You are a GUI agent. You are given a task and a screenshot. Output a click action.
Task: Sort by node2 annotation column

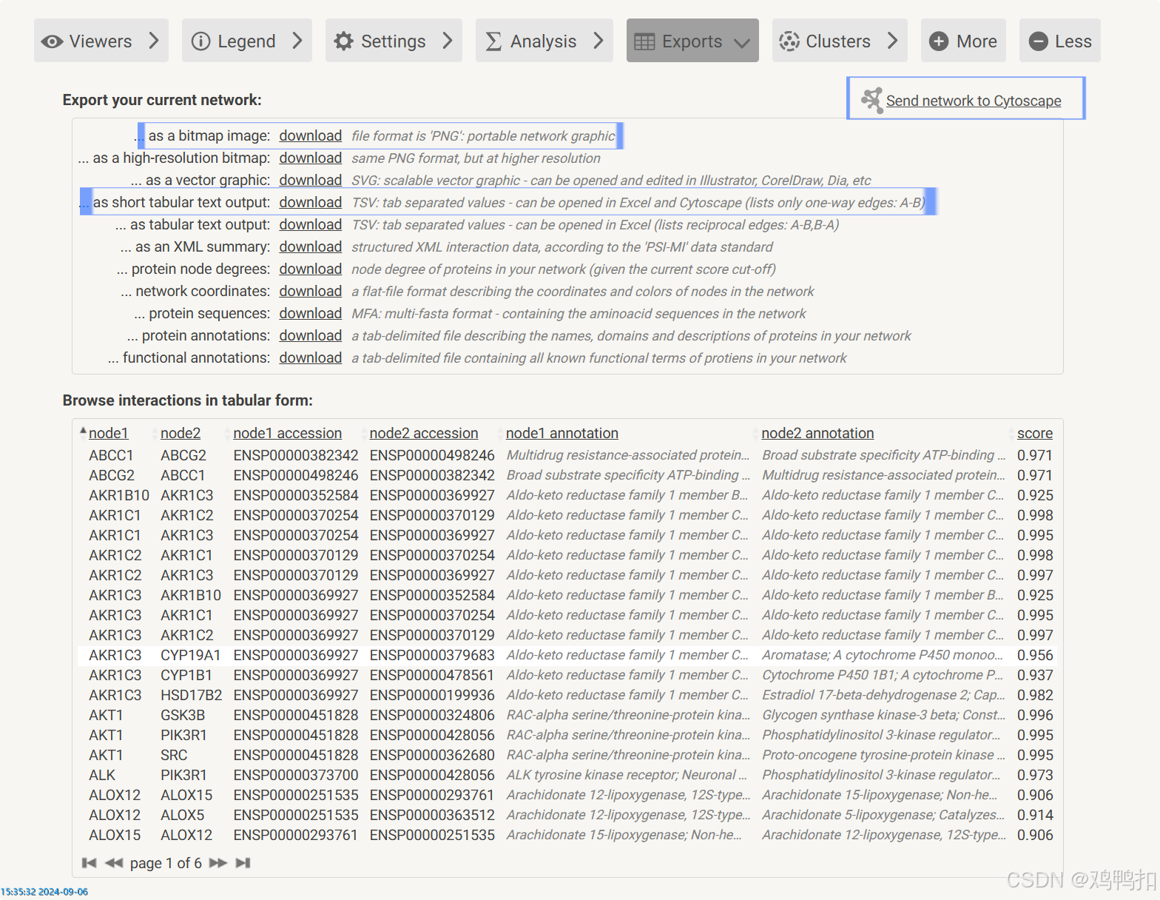(817, 434)
